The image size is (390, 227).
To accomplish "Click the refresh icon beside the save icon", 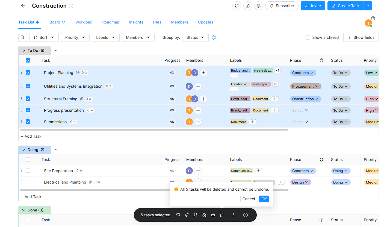I will 237,6.
